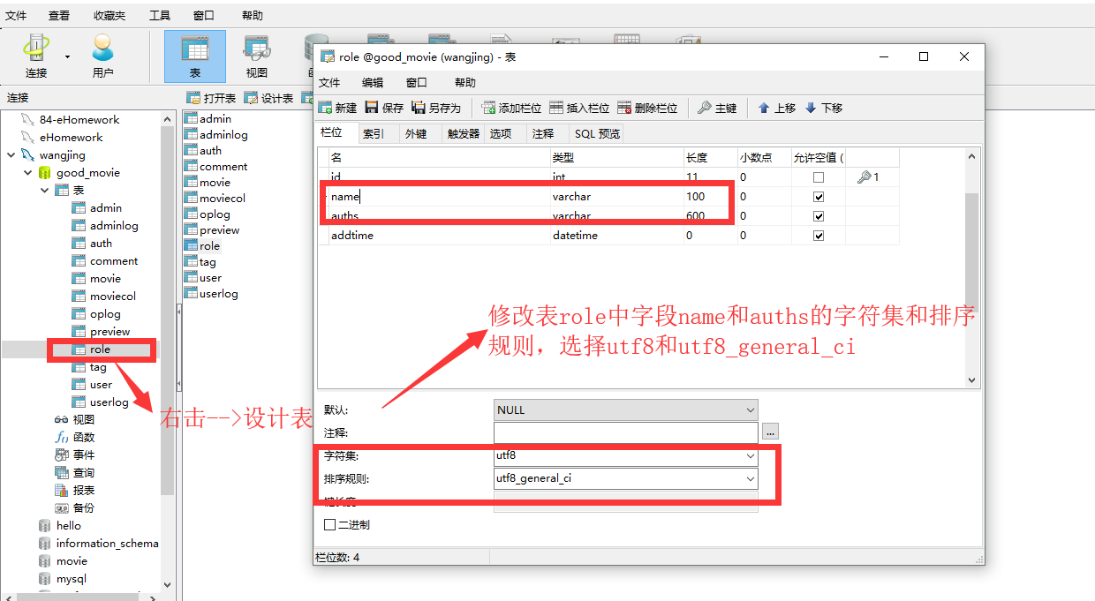Viewport: 1095px width, 601px height.
Task: Click the varchar type of name field
Action: 615,197
